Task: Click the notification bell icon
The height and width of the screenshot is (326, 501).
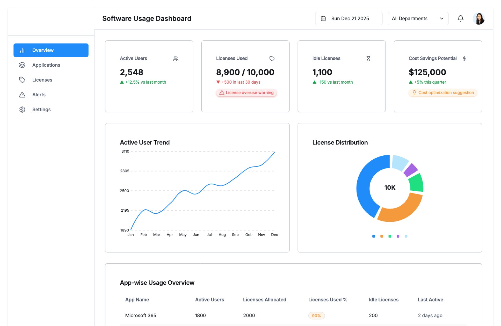Action: pyautogui.click(x=461, y=19)
